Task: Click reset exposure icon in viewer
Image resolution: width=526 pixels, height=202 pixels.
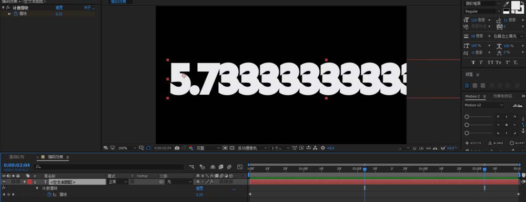Action: (323, 148)
